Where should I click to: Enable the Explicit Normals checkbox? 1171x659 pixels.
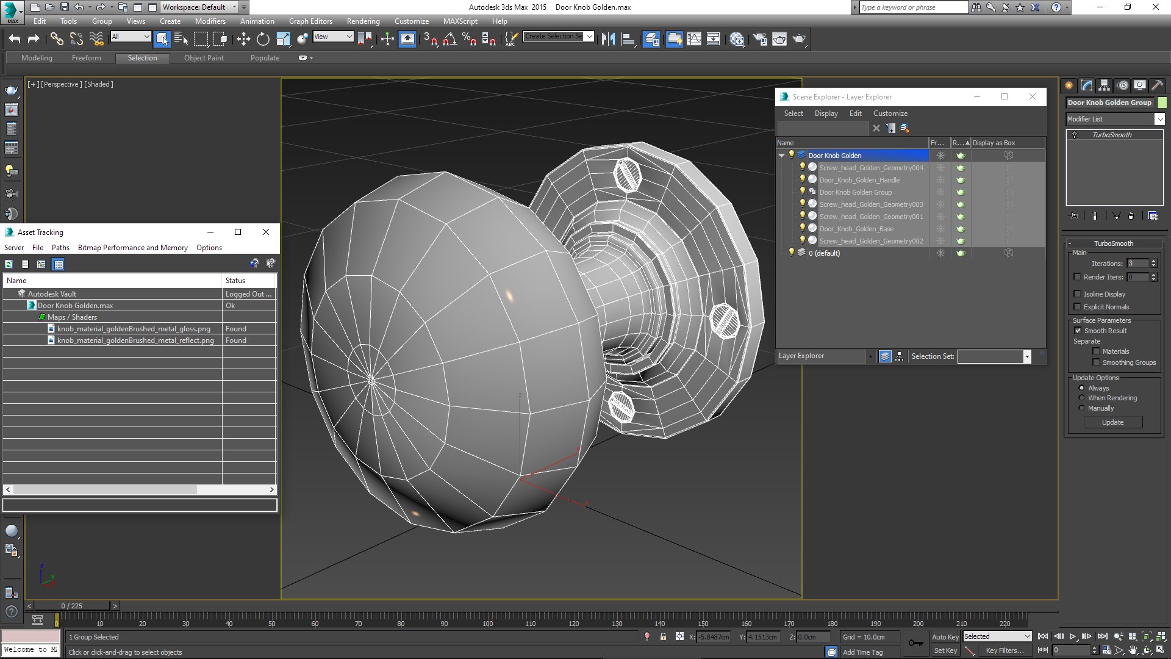tap(1077, 307)
